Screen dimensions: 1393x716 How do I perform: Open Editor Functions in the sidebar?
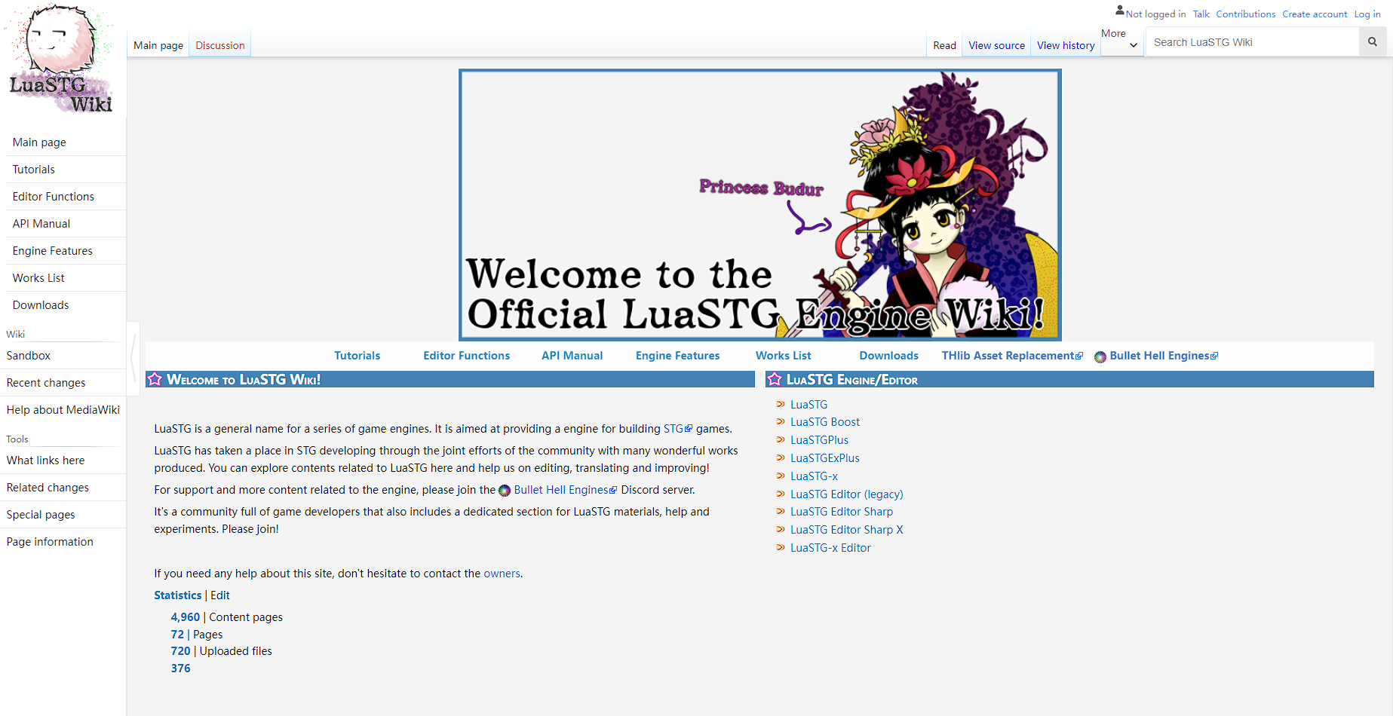(x=54, y=197)
